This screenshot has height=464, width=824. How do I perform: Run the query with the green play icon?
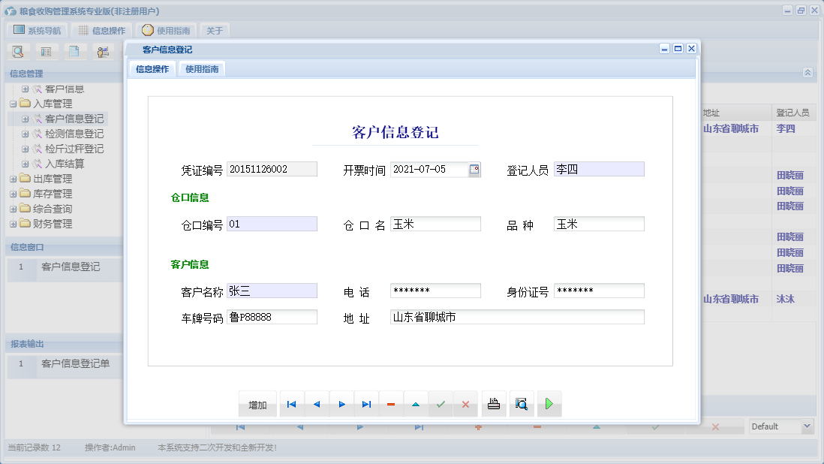[x=549, y=404]
